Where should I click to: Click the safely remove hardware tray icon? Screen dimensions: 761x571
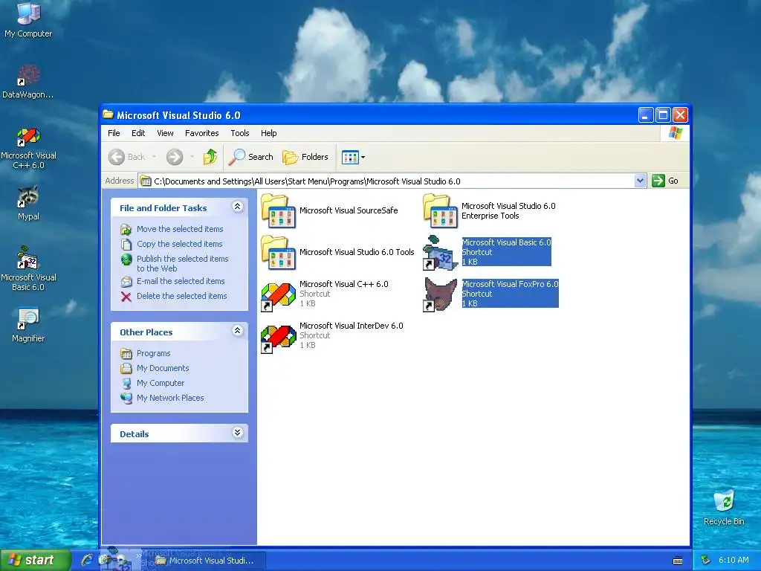point(706,561)
